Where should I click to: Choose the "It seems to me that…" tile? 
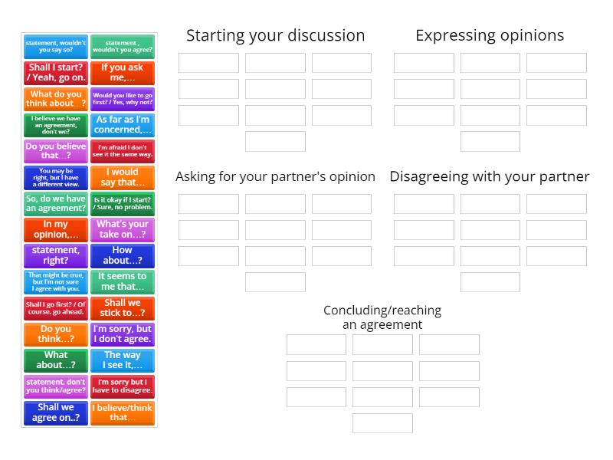123,282
